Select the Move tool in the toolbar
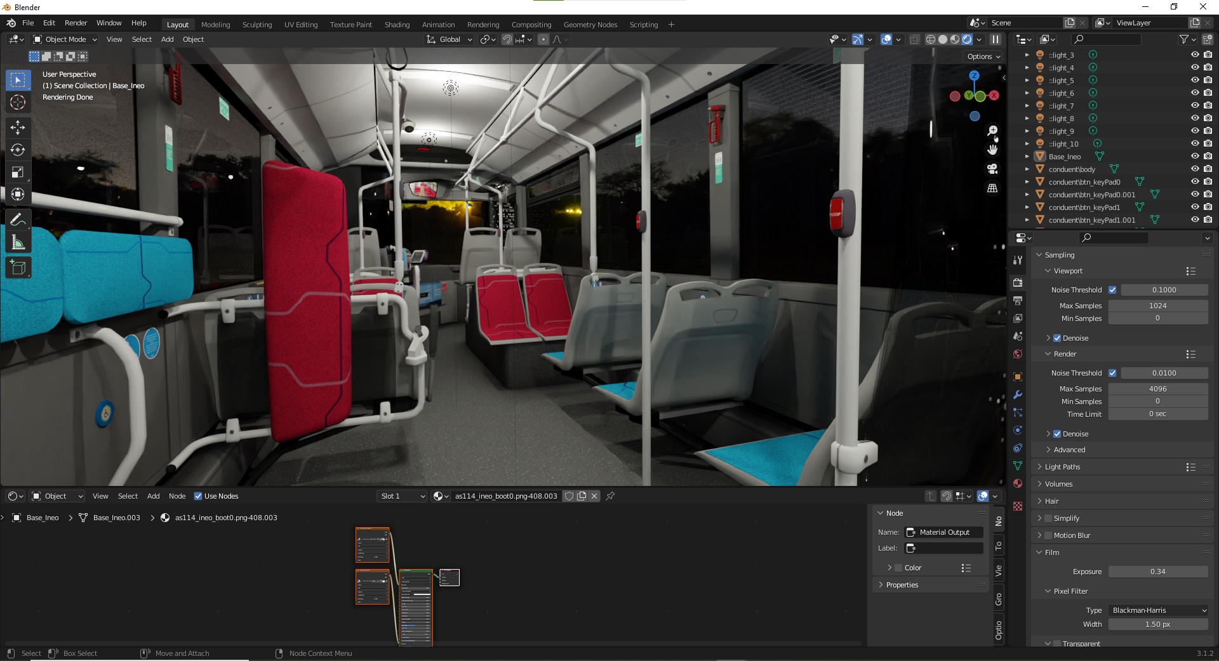Screen dimensions: 1219x661 [x=18, y=128]
